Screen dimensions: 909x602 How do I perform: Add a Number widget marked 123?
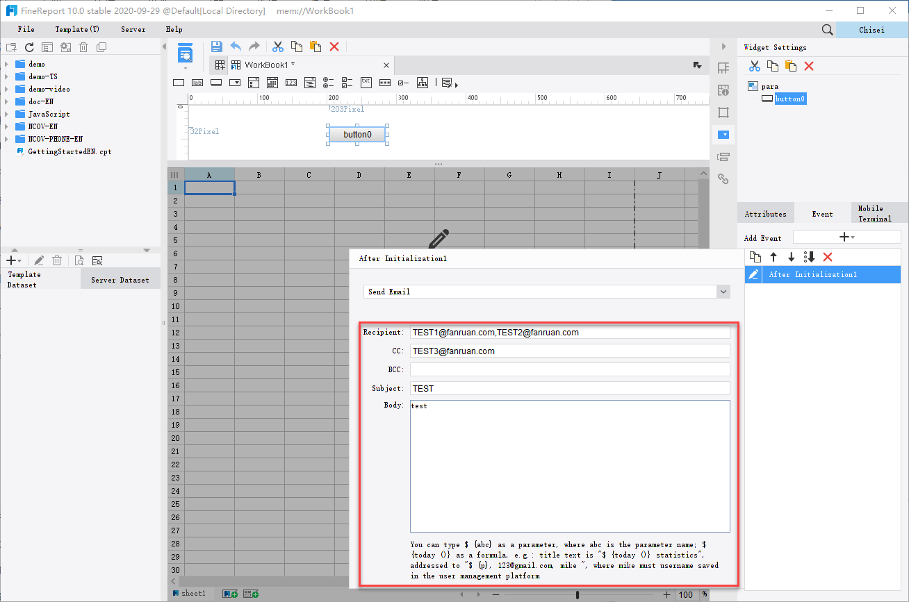(291, 83)
